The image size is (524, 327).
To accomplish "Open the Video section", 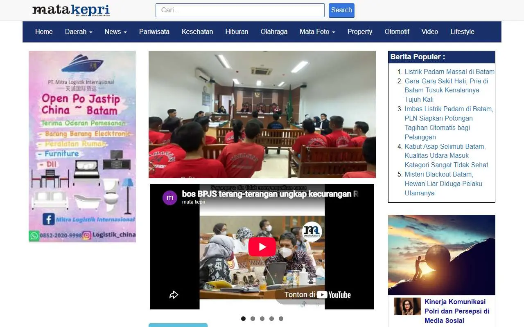I will [430, 31].
